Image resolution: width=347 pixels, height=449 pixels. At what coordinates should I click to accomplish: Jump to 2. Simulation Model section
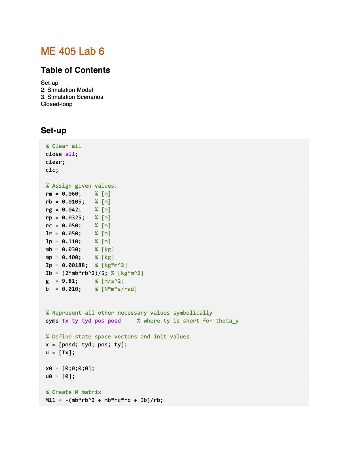pyautogui.click(x=67, y=90)
